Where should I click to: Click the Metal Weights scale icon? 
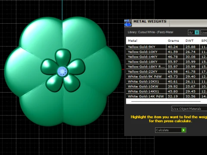128,23
